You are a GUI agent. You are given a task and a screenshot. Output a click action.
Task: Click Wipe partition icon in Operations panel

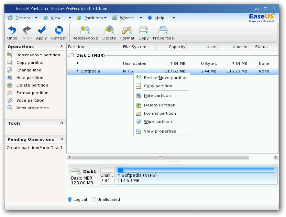(x=10, y=100)
